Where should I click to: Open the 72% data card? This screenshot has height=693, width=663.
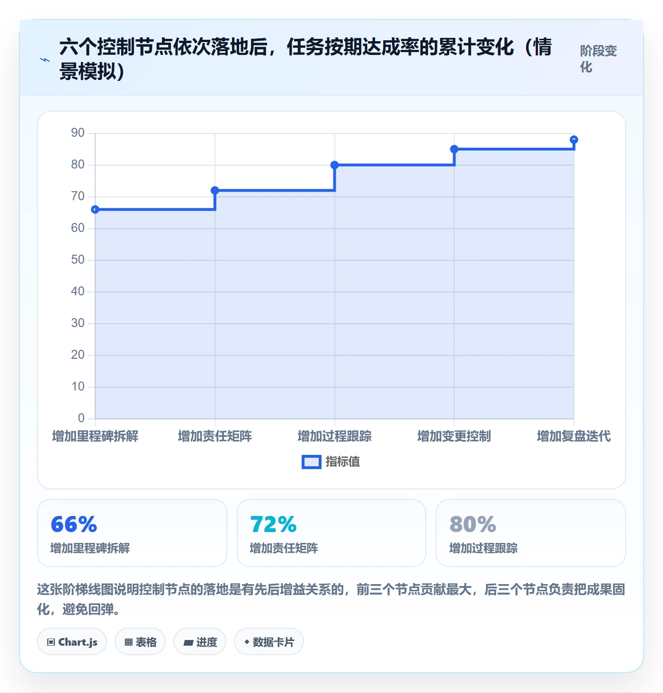[x=331, y=533]
